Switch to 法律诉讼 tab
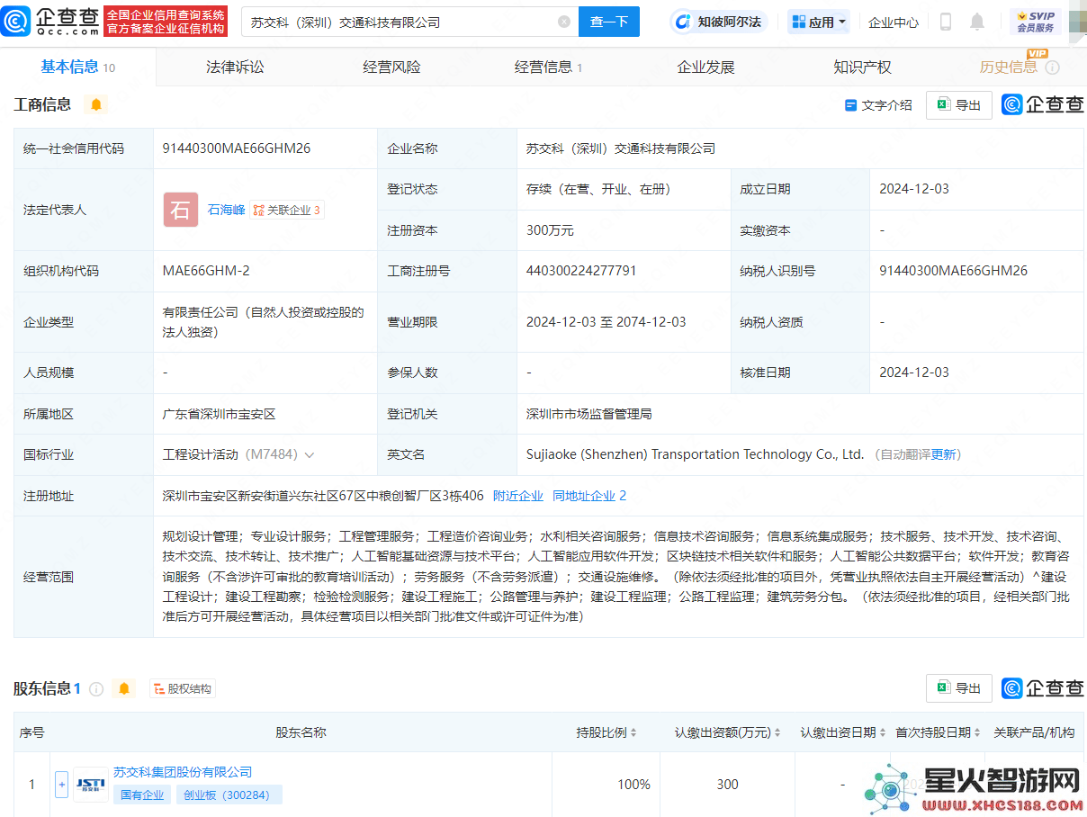Image resolution: width=1087 pixels, height=817 pixels. [235, 67]
